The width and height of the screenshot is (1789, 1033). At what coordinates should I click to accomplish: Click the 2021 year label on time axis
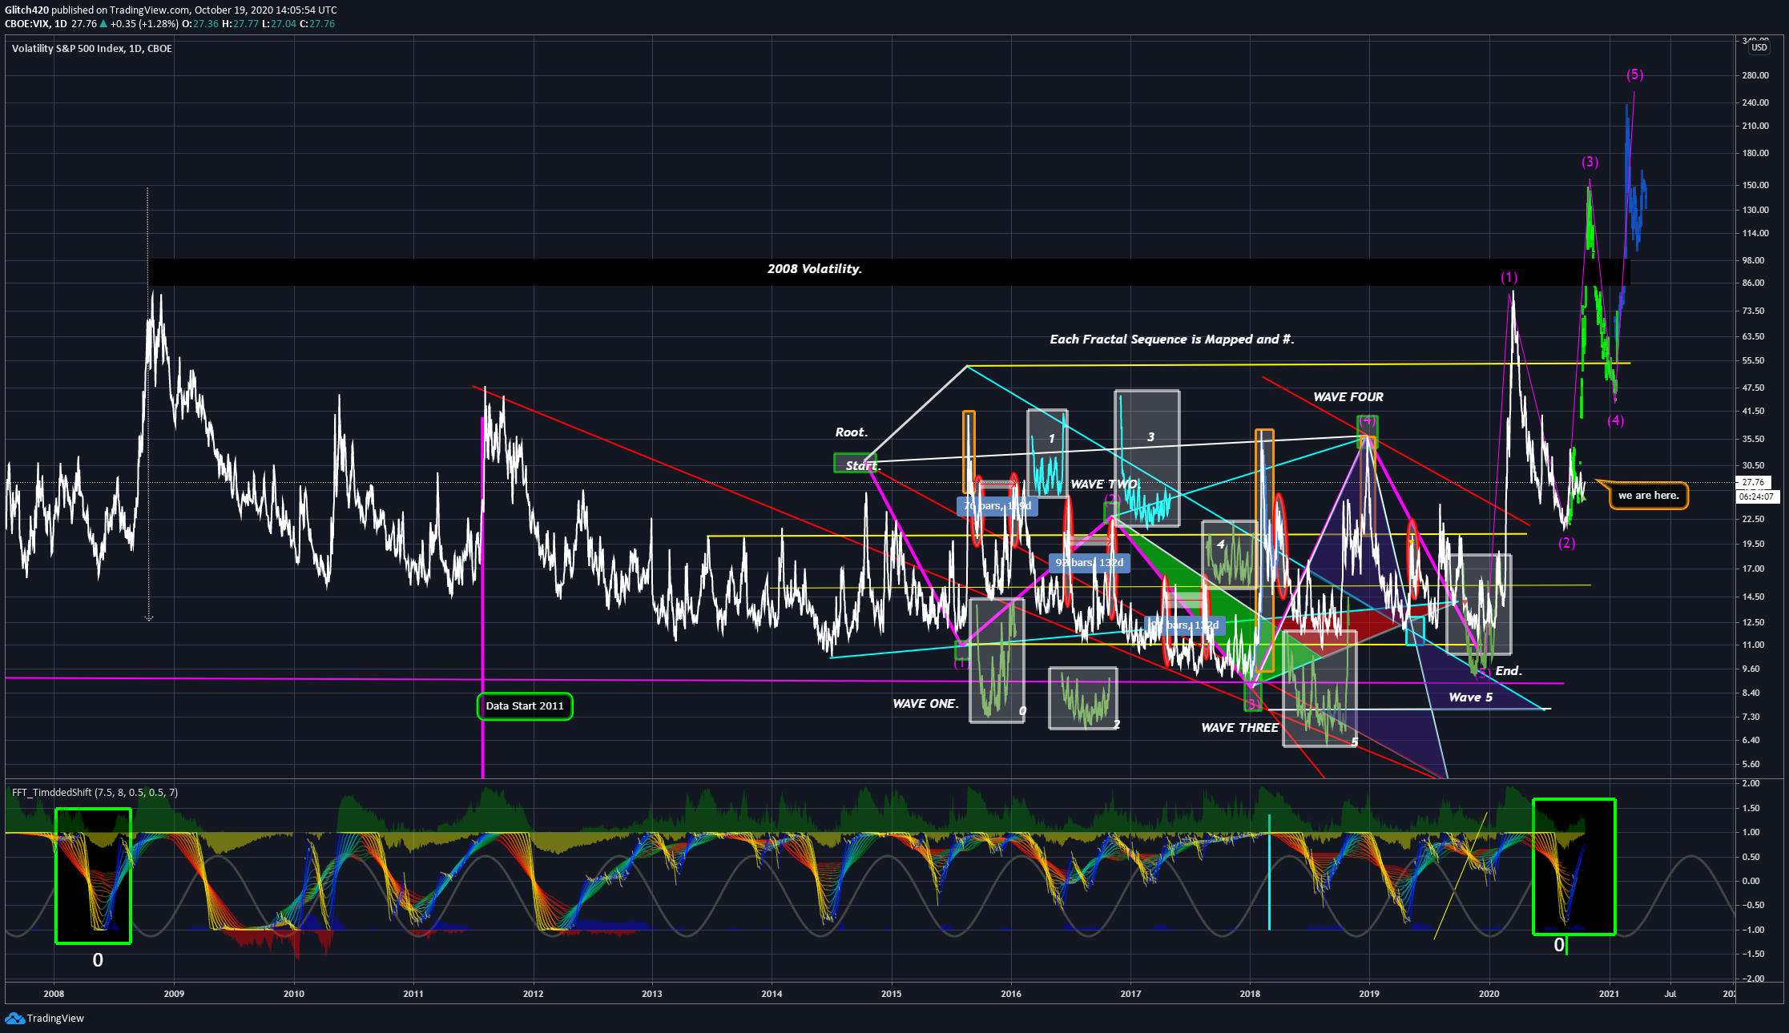tap(1609, 994)
